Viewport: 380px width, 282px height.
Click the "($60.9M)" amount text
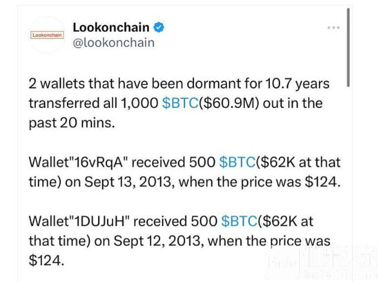click(228, 103)
